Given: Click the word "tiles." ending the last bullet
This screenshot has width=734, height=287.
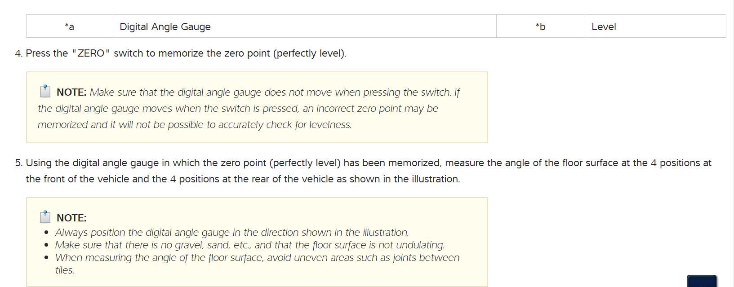Looking at the screenshot, I should tap(65, 270).
